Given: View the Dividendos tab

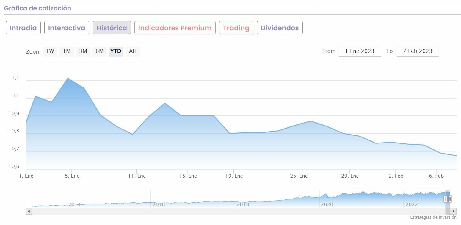Looking at the screenshot, I should 280,28.
